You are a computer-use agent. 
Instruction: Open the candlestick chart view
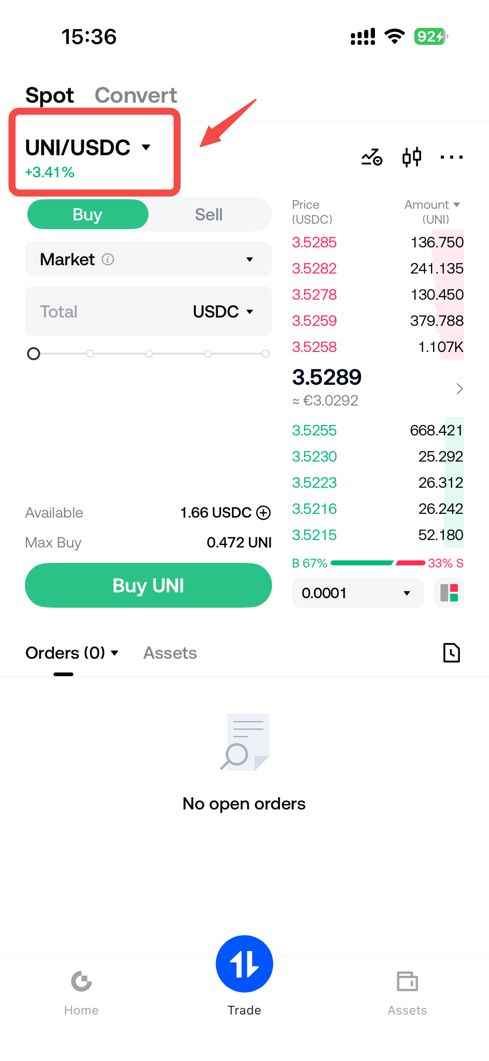click(412, 157)
